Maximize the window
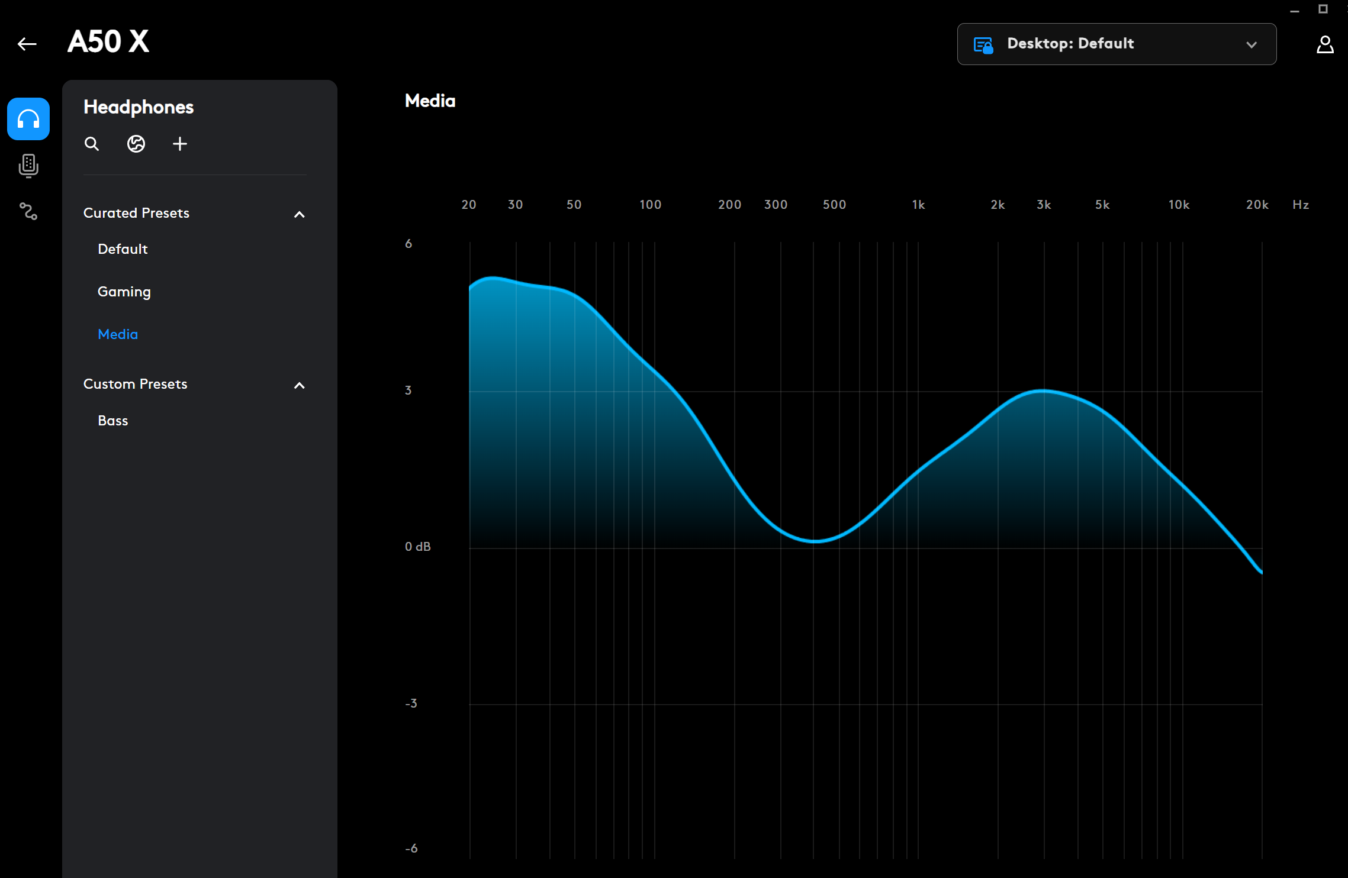Screen dimensions: 1348x878 (x=1323, y=9)
